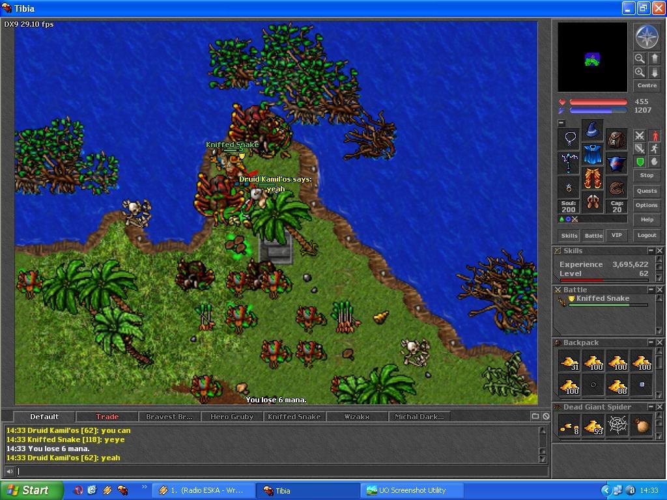Switch to the Default chat tab
Image resolution: width=667 pixels, height=500 pixels.
coord(44,417)
